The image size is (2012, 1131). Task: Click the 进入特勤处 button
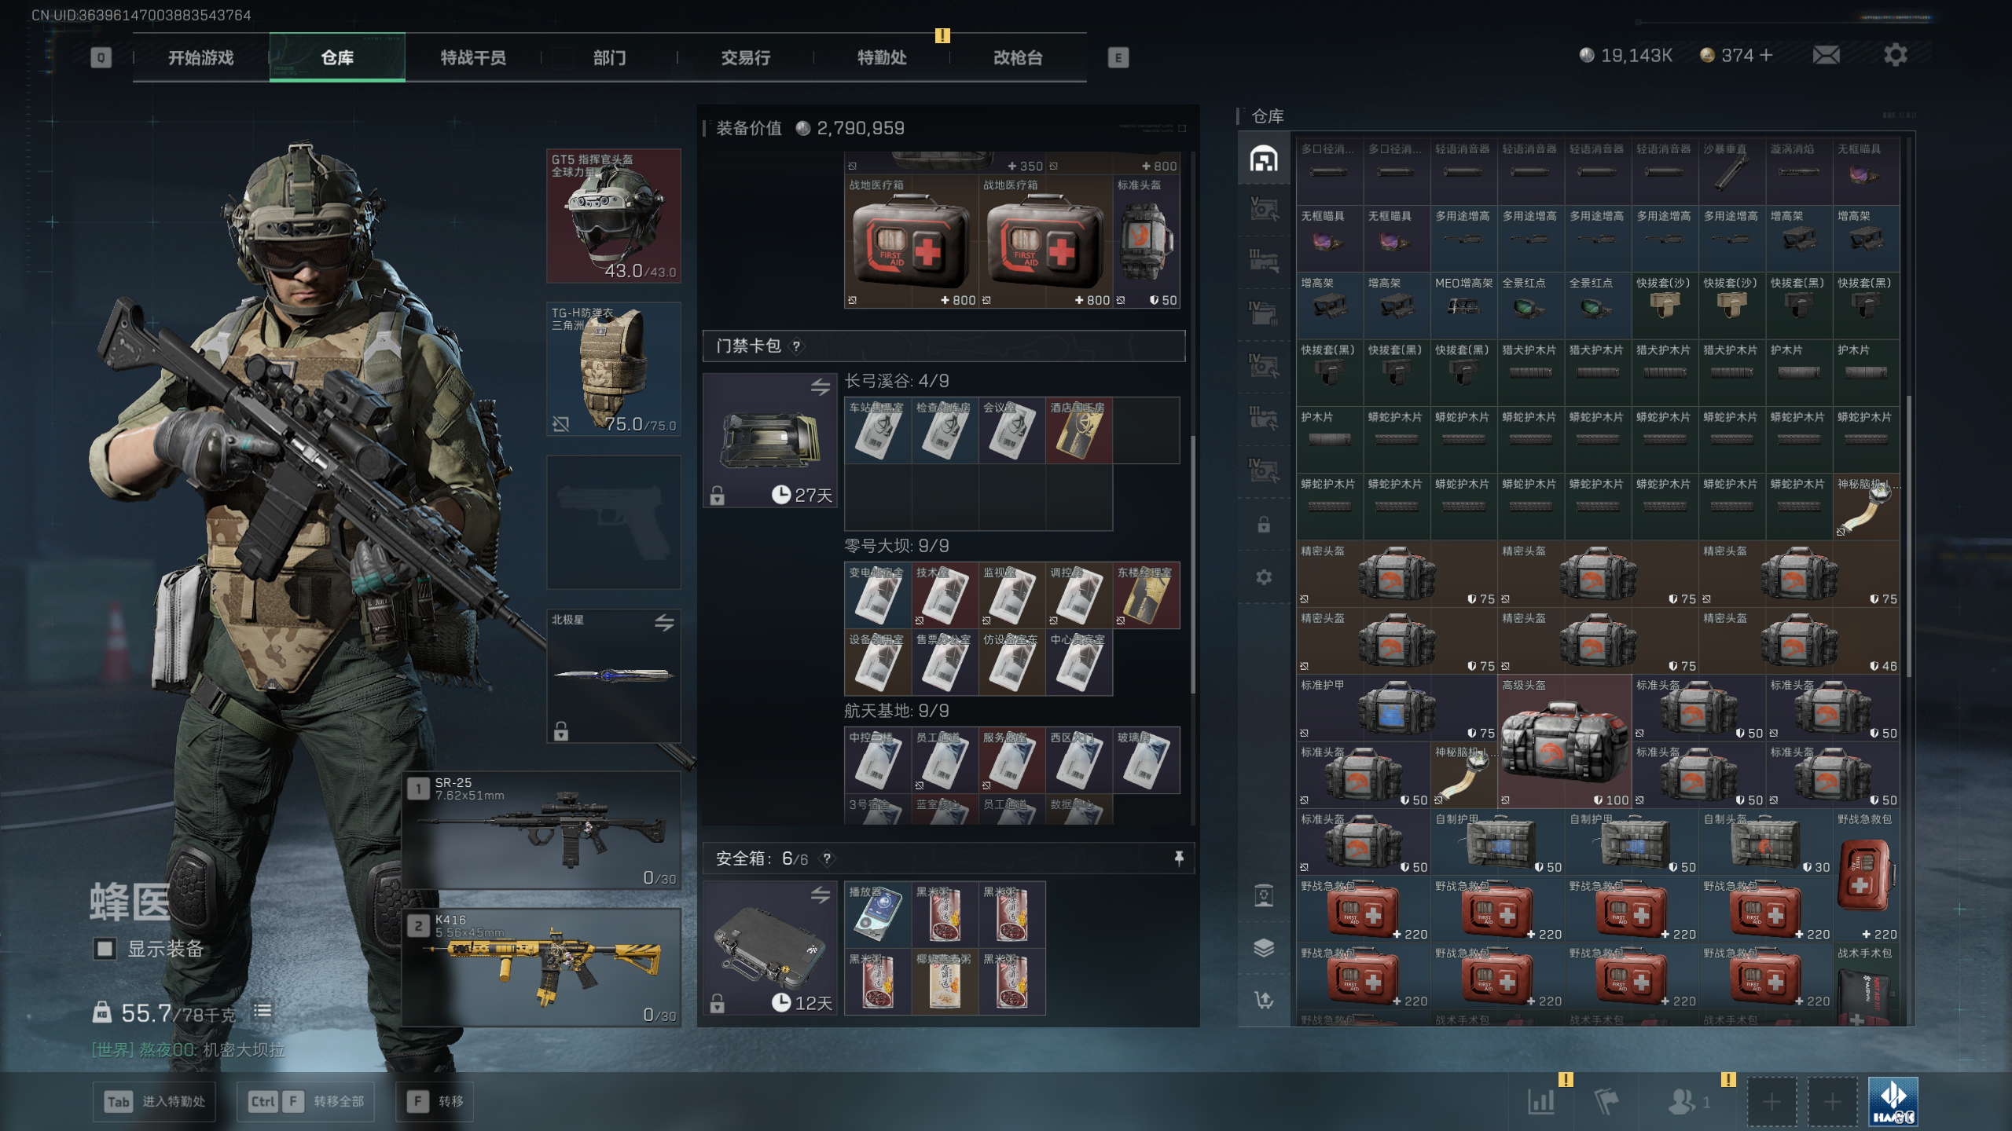(x=154, y=1101)
